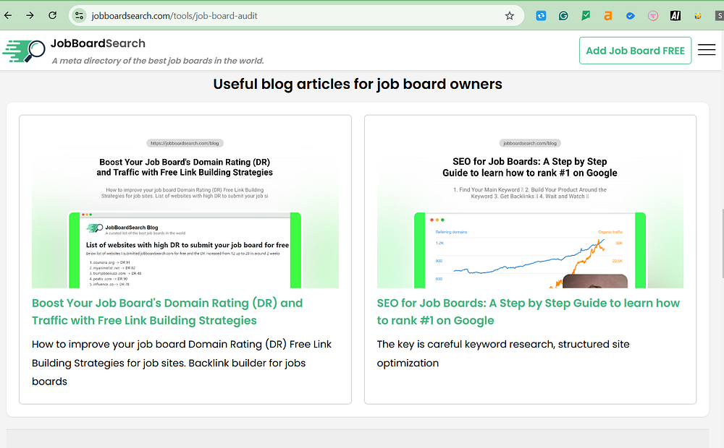Go forward with the browser forward arrow
The height and width of the screenshot is (448, 724).
tap(30, 16)
